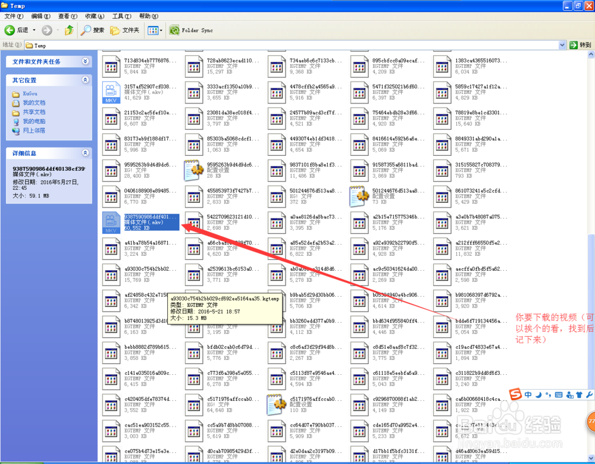Screen dimensions: 595x464
Task: Click file name a2b15e715775346b
Action: point(398,217)
